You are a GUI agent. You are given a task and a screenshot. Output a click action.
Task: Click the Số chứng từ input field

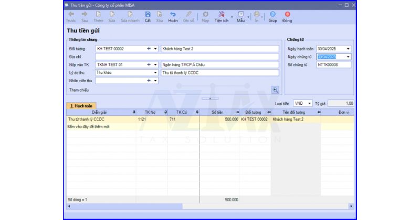[333, 65]
